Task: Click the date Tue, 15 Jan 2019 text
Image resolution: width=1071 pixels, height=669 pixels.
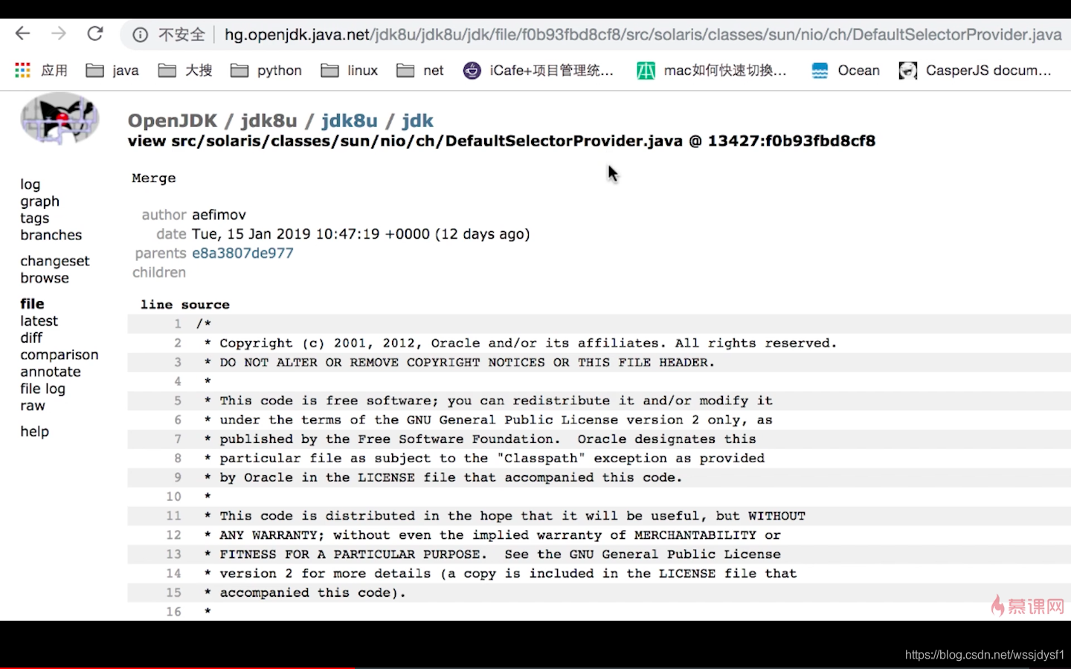Action: tap(361, 234)
